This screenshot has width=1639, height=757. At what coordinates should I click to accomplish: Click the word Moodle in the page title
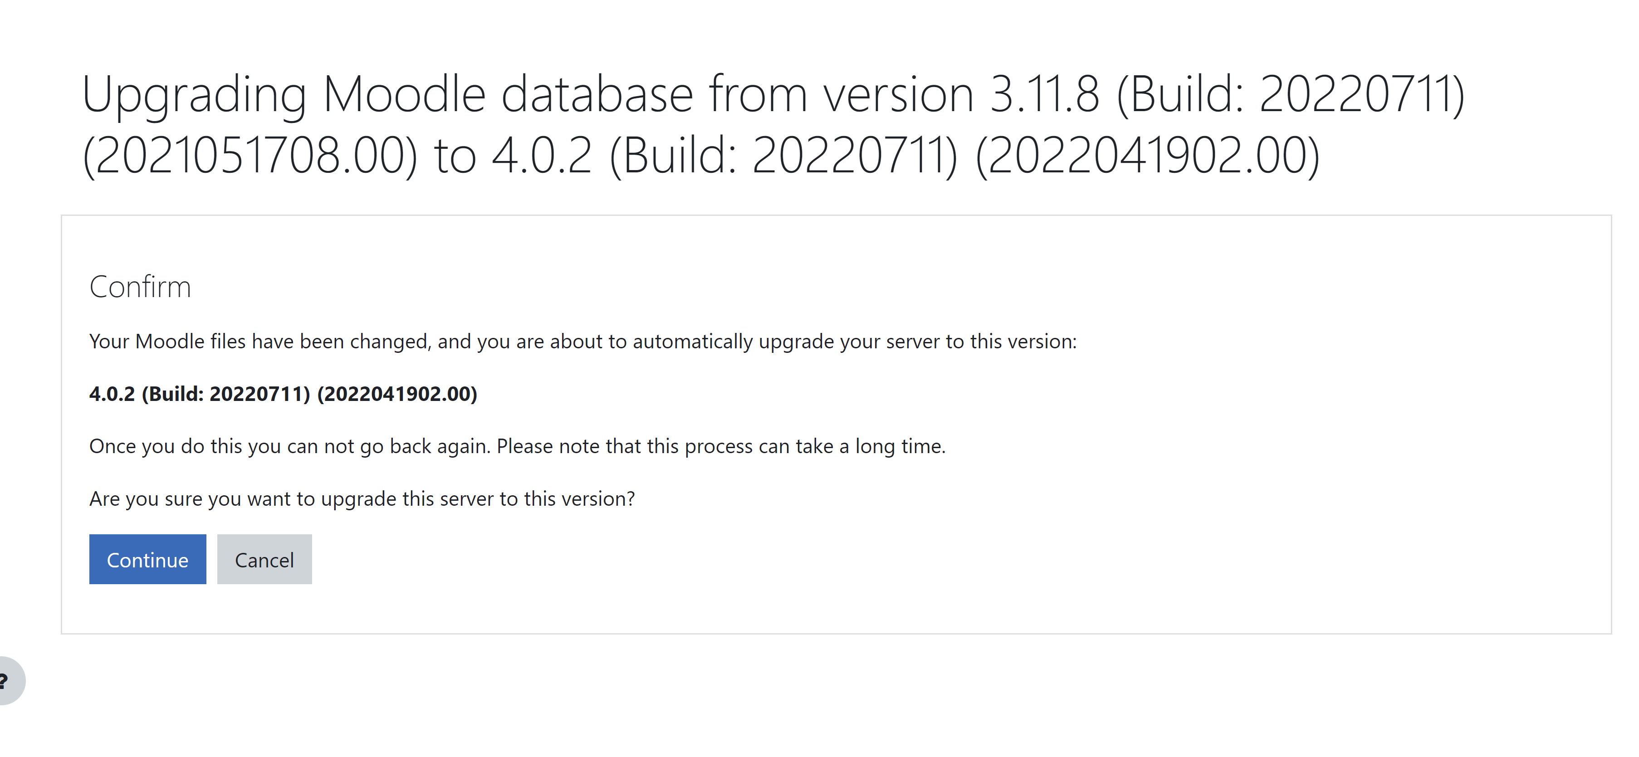405,93
